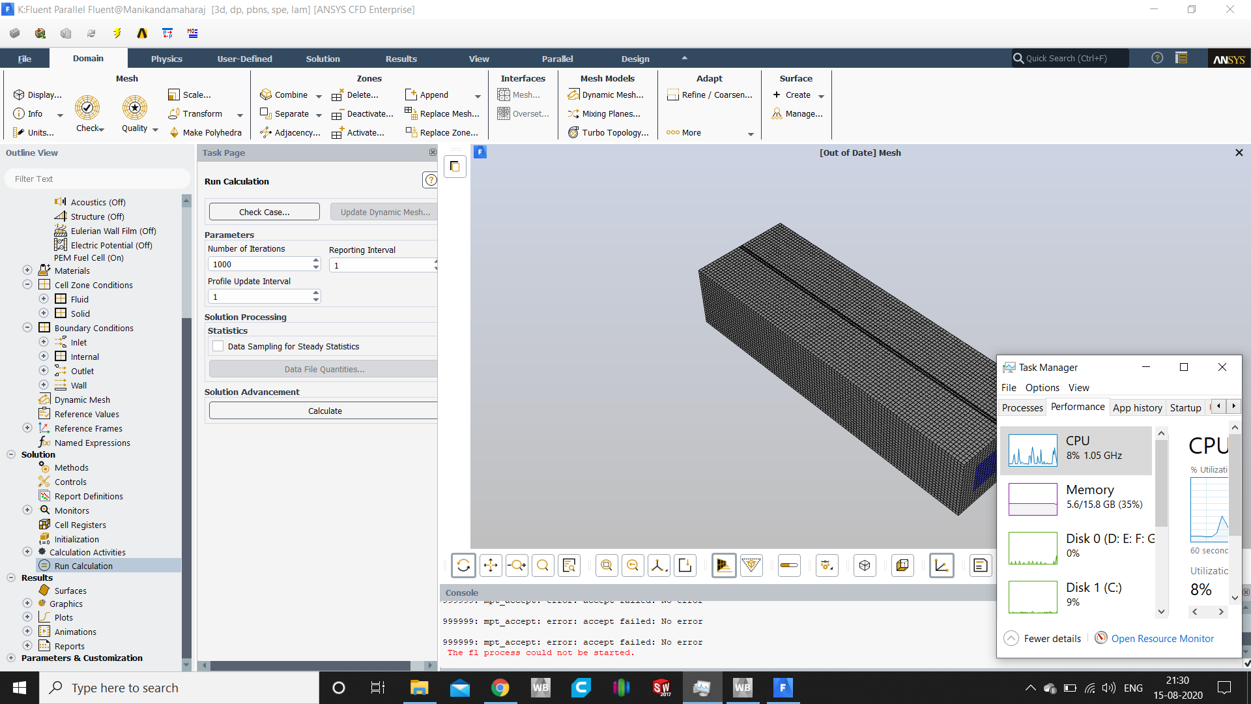The width and height of the screenshot is (1251, 704).
Task: Enable Data Sampling for Steady Statistics
Action: click(x=218, y=346)
